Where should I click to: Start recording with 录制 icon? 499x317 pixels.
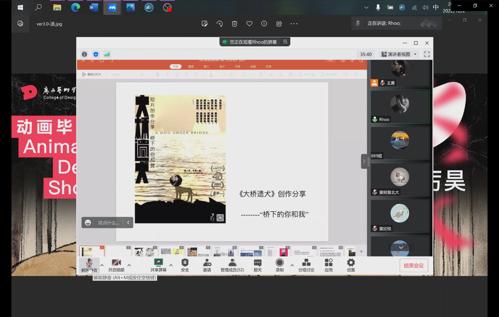click(280, 262)
